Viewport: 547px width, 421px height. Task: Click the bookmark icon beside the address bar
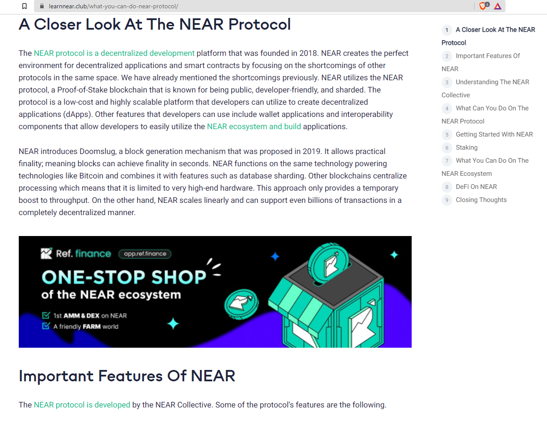pyautogui.click(x=24, y=6)
